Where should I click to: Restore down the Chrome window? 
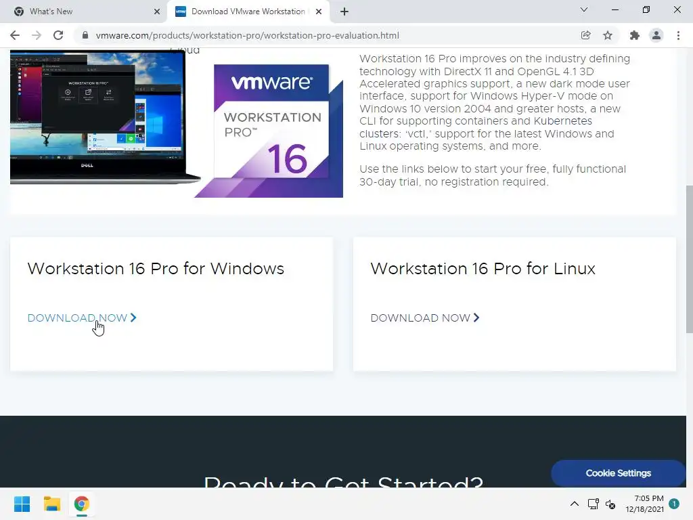tap(646, 9)
